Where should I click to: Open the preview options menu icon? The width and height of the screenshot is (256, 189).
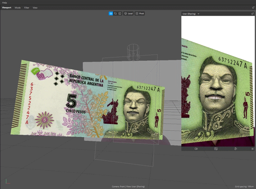[253, 149]
